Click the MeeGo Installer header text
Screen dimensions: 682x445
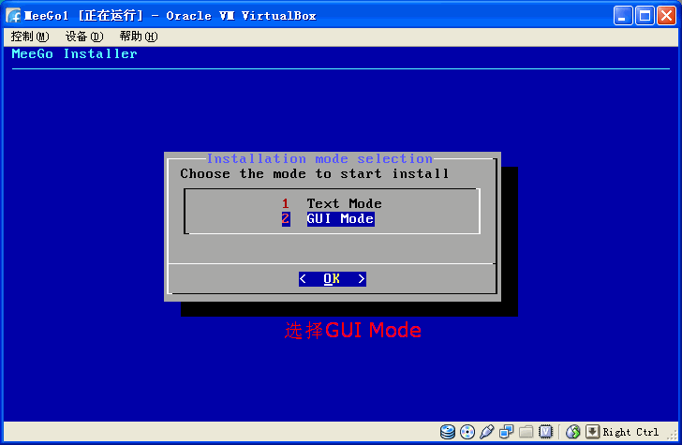(74, 54)
